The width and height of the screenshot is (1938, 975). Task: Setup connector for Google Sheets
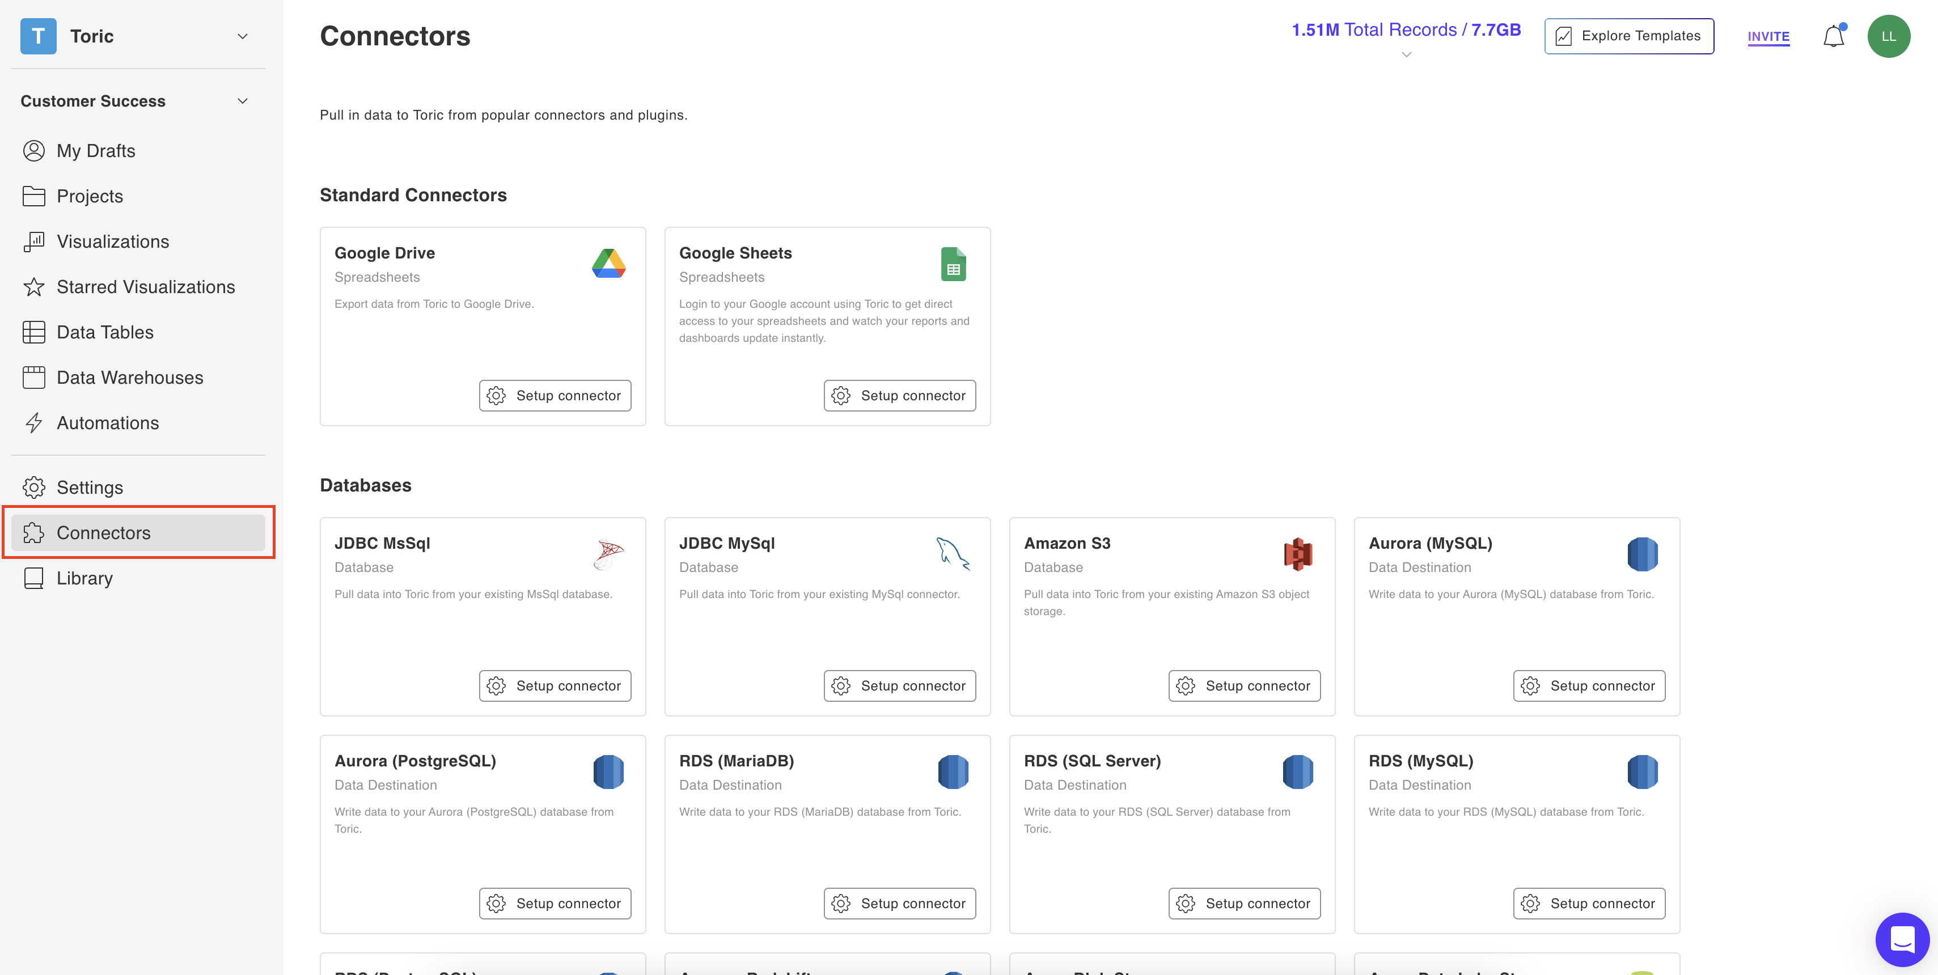pos(900,396)
